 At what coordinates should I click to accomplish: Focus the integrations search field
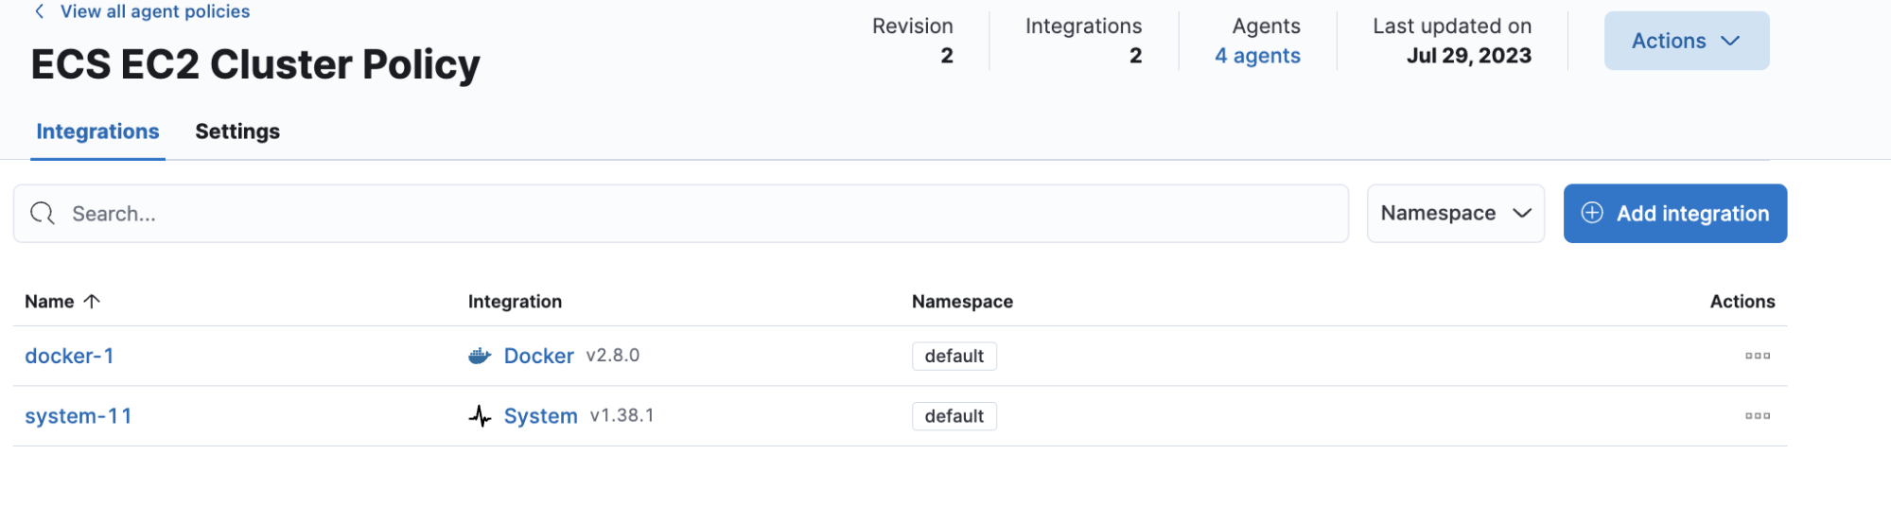click(x=700, y=214)
